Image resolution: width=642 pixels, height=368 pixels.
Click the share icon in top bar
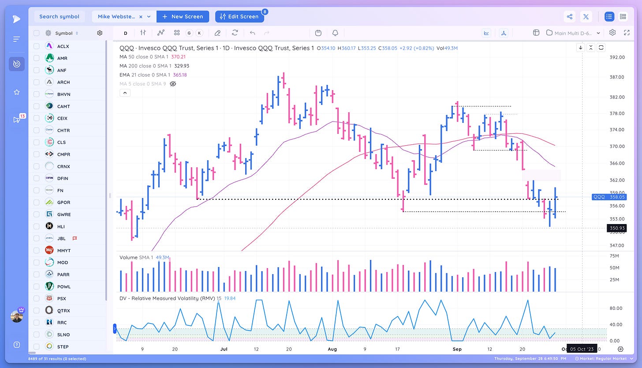tap(570, 17)
